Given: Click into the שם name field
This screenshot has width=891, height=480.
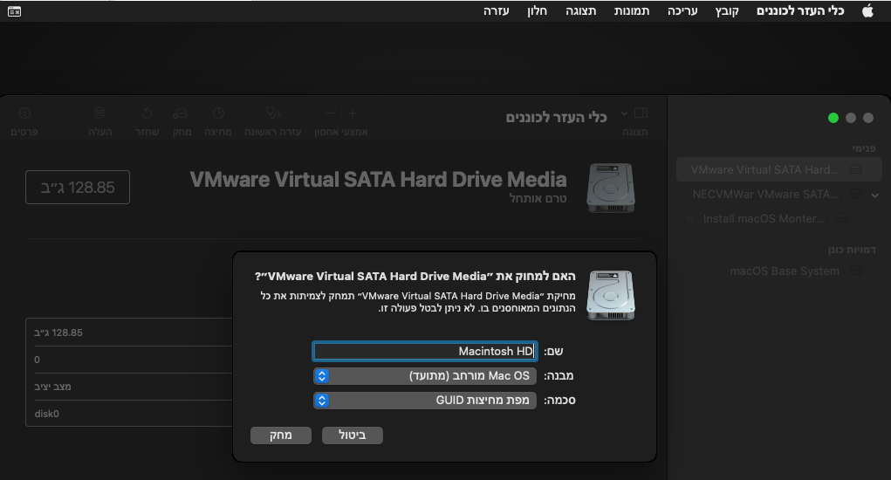Looking at the screenshot, I should pyautogui.click(x=425, y=351).
